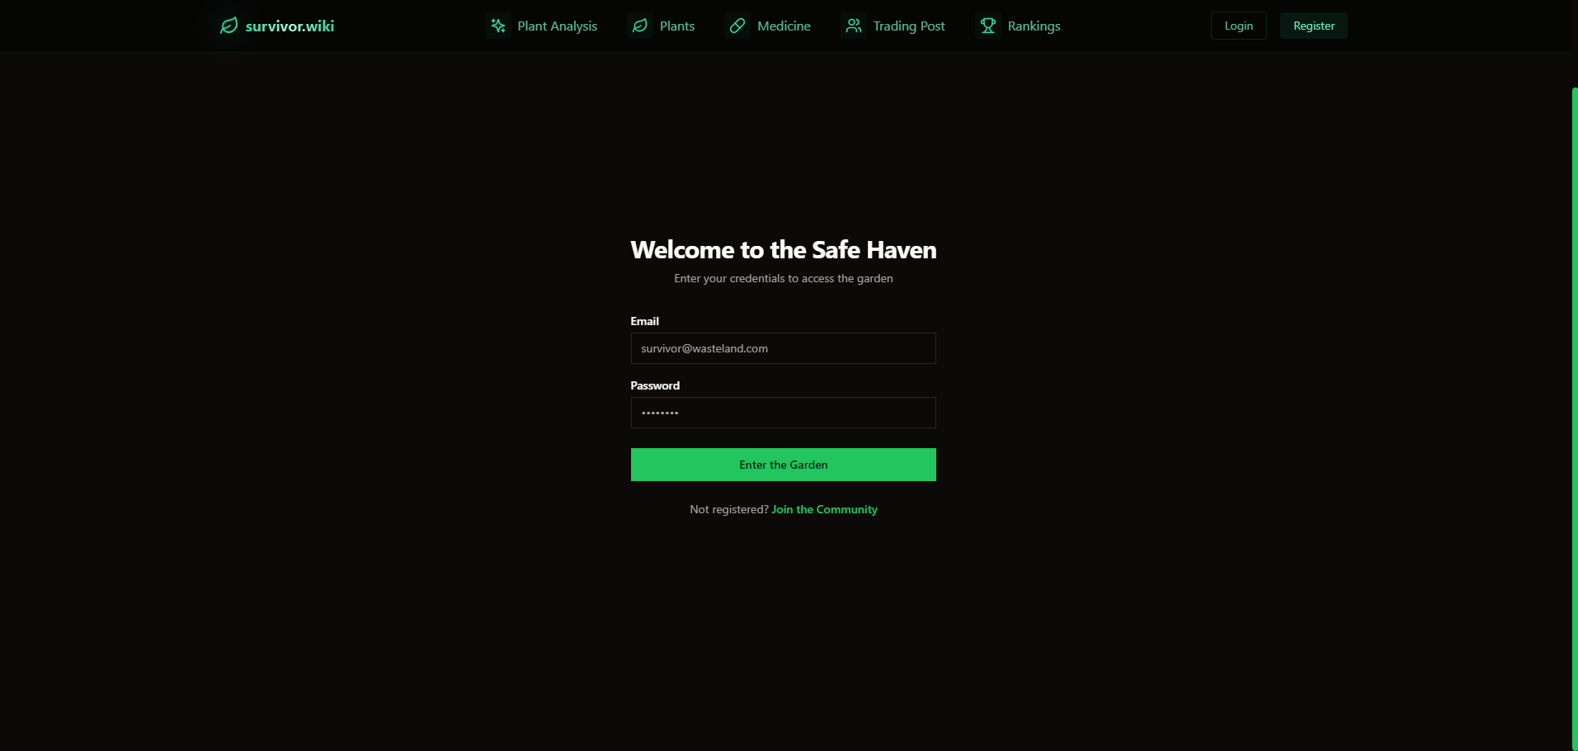
Task: Click the Plant Analysis sparkle icon
Action: [498, 26]
